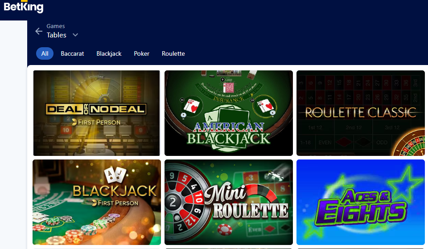428x249 pixels.
Task: Click the A J cards on Blackjack tile
Action: [x=115, y=175]
